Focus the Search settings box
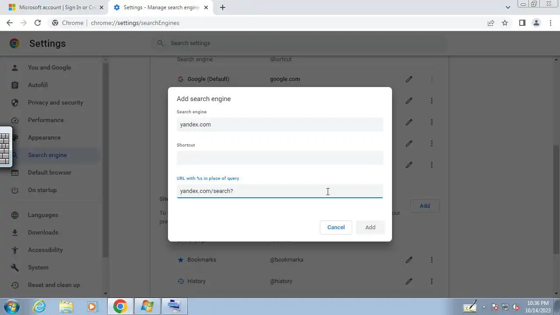 pos(300,43)
